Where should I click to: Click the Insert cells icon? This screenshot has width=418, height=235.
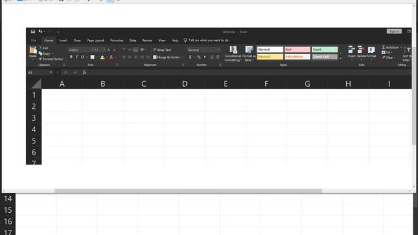[x=351, y=50]
